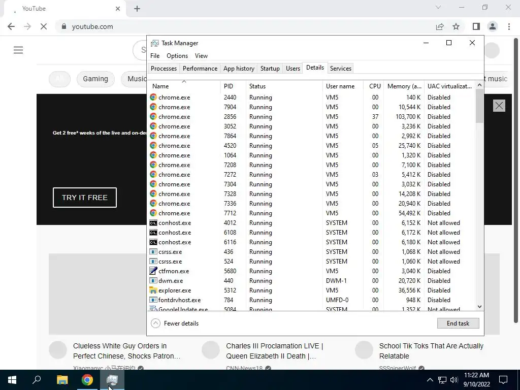Switch to the Processes tab
This screenshot has height=390, width=520.
[x=164, y=69]
